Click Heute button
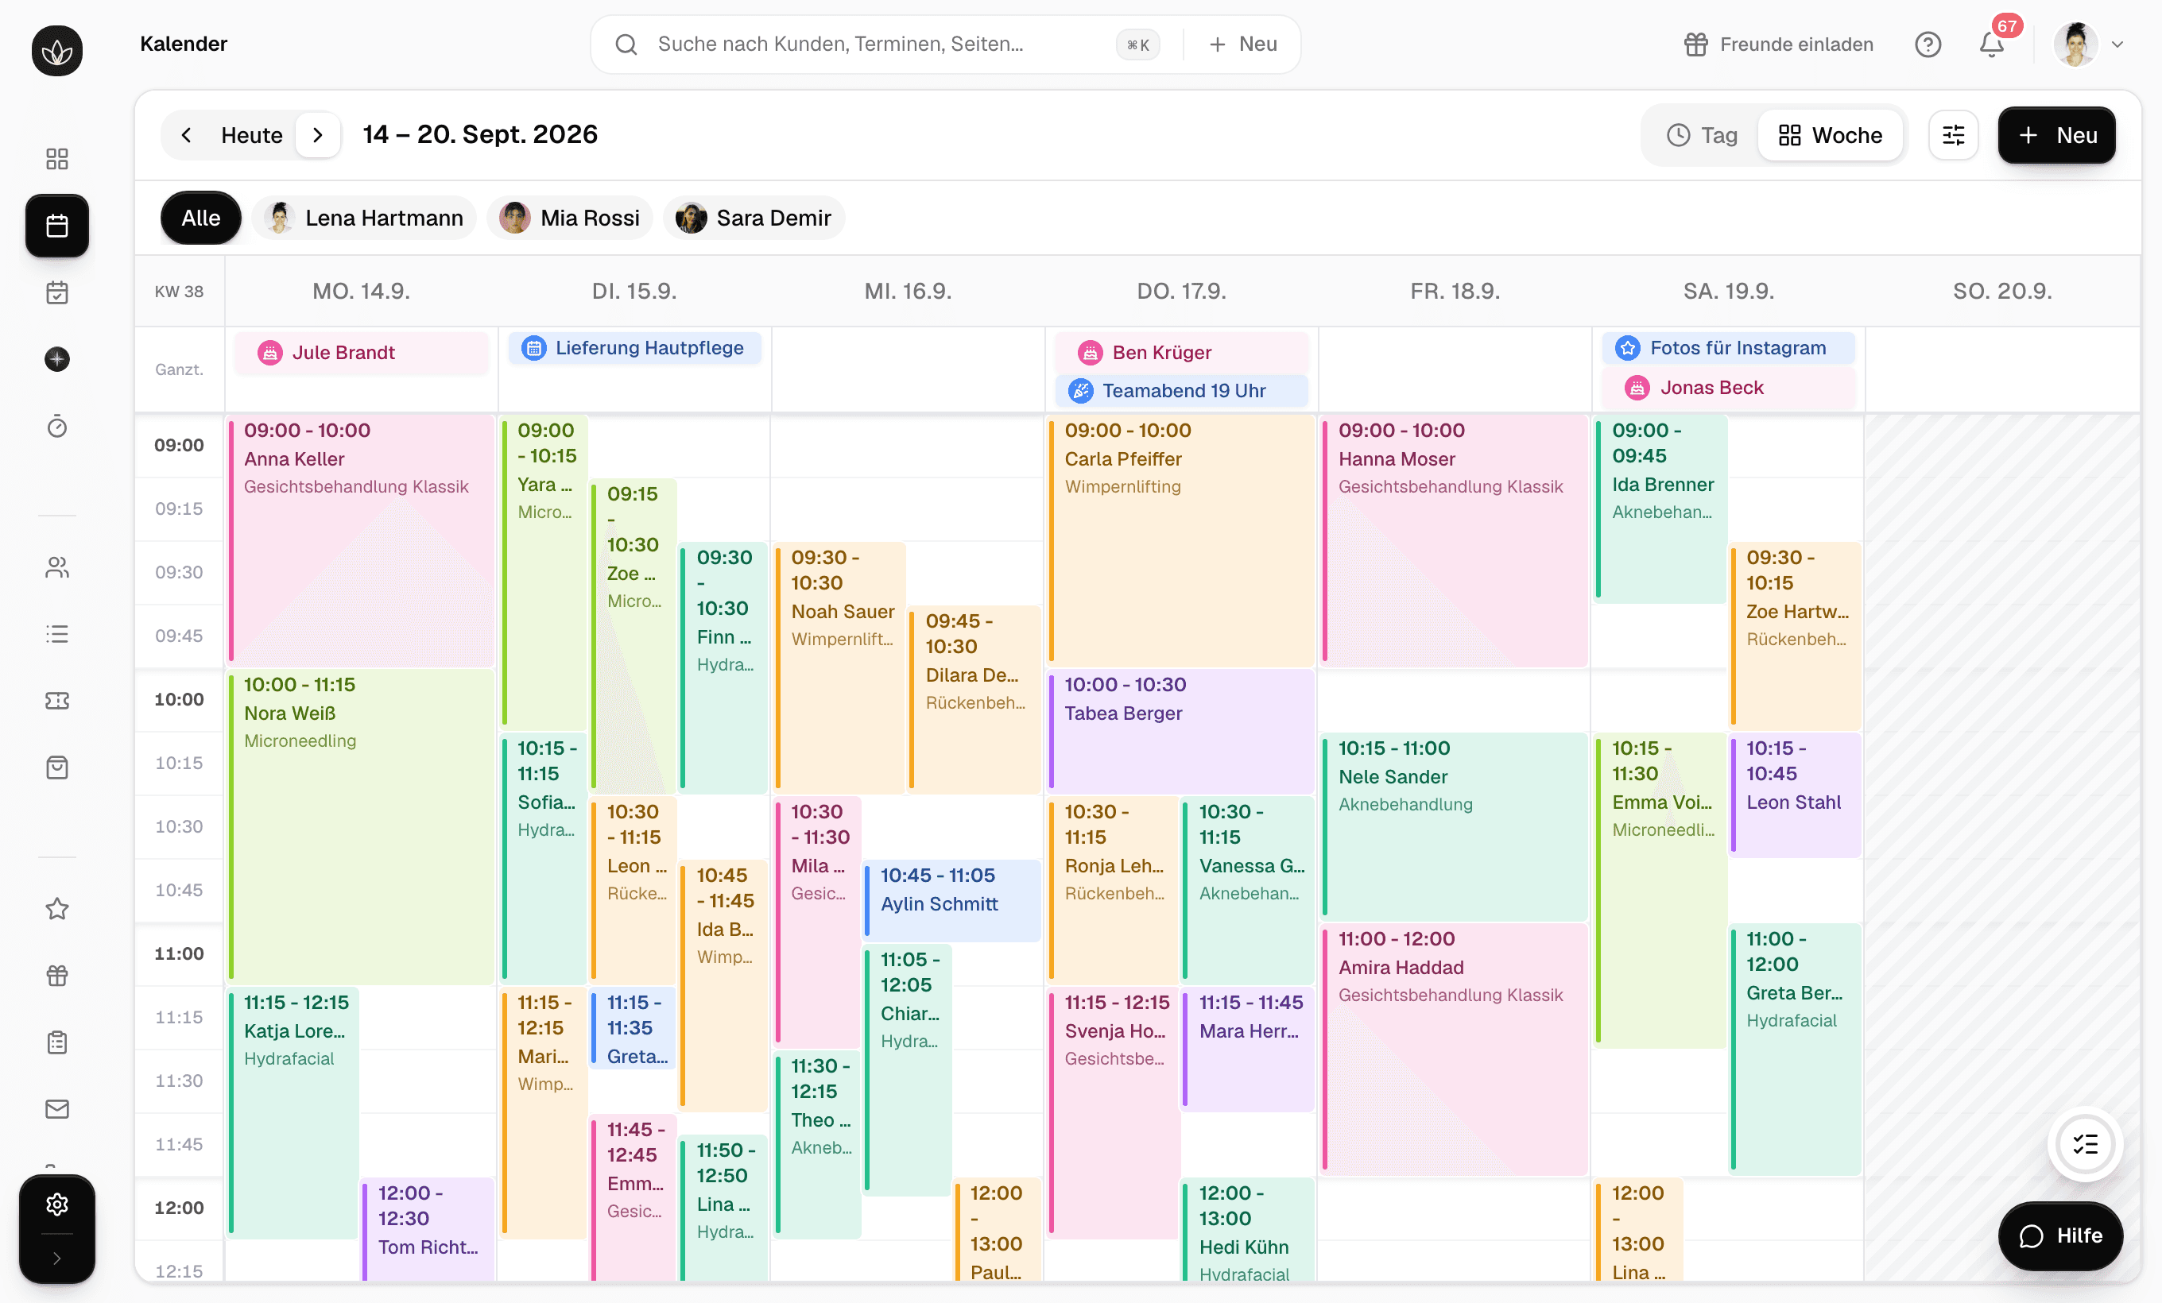 point(252,135)
